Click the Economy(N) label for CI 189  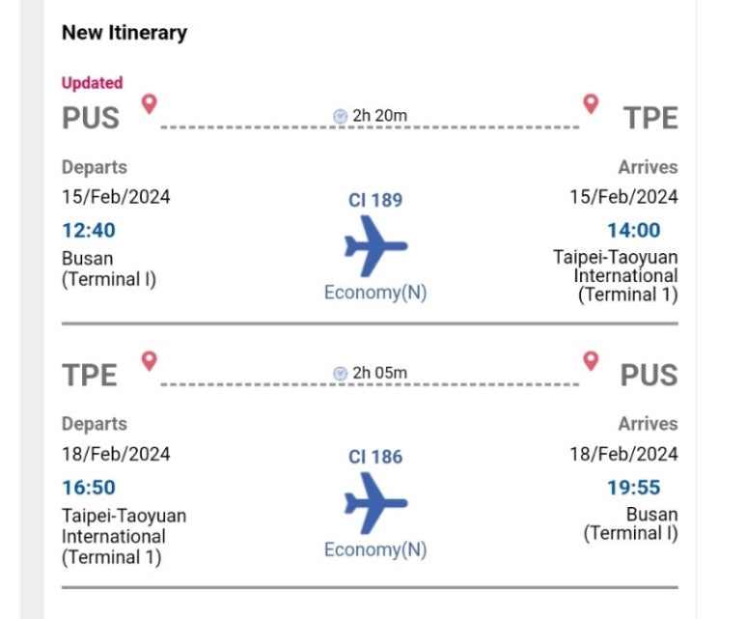[x=375, y=293]
